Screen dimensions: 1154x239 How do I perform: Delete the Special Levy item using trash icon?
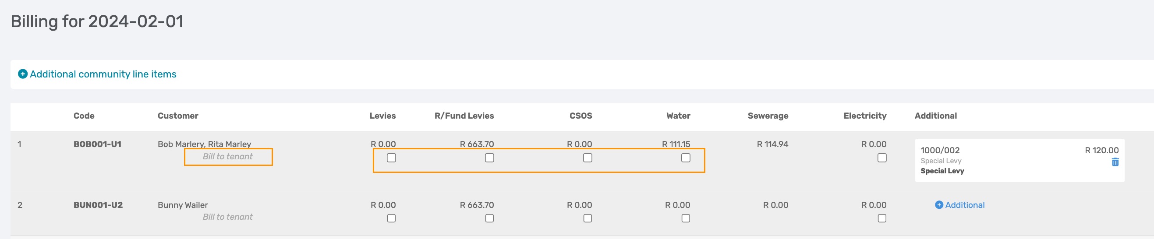coord(1115,162)
